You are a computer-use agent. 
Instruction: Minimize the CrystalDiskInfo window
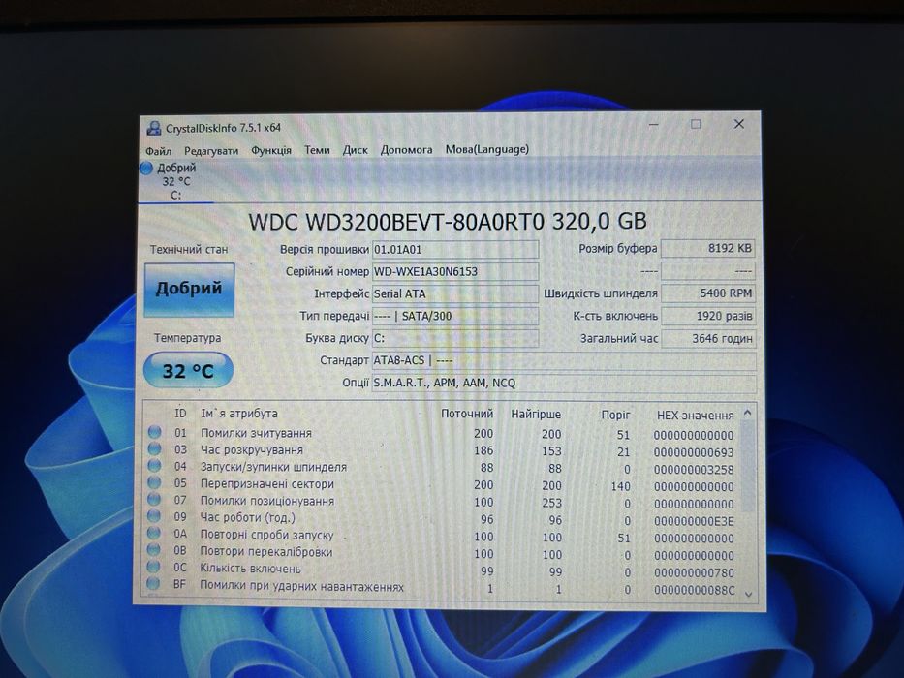654,125
